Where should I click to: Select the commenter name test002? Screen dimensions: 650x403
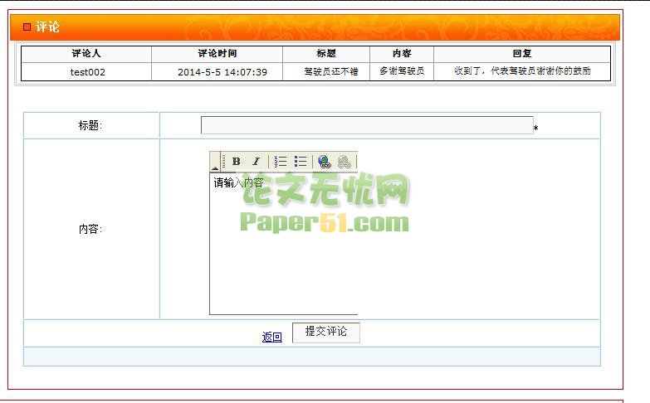88,72
